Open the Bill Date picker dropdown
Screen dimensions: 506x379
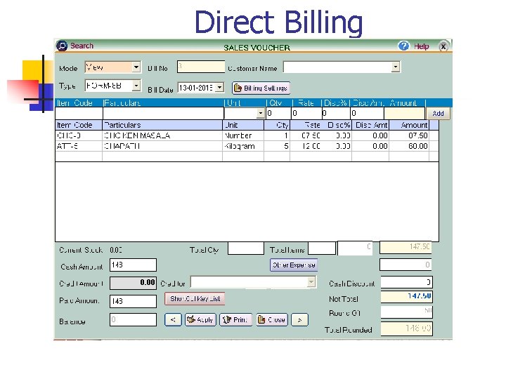click(219, 87)
